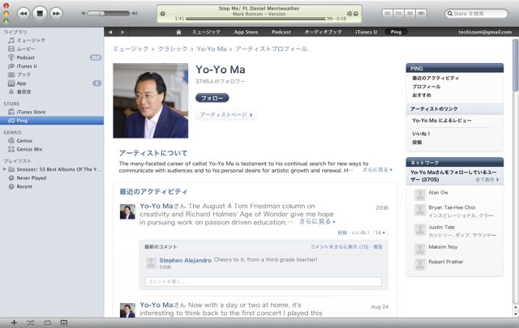This screenshot has height=328, width=519.
Task: Switch to grid view icon
Action: [410, 13]
